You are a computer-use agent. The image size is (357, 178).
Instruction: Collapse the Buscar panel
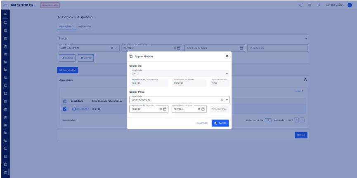point(306,38)
